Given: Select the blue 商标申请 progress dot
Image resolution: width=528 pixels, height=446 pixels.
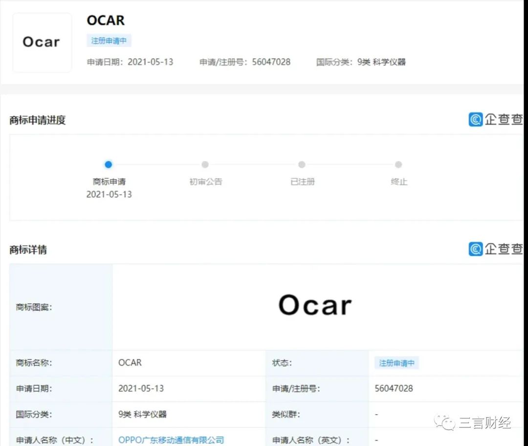Looking at the screenshot, I should pyautogui.click(x=108, y=165).
